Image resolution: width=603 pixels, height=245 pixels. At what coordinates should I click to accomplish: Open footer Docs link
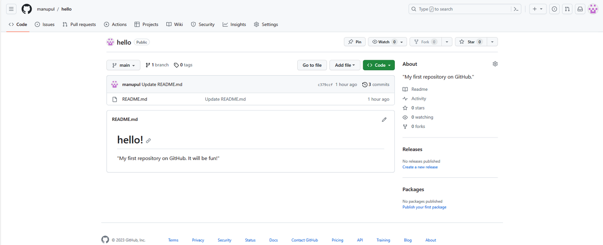274,240
